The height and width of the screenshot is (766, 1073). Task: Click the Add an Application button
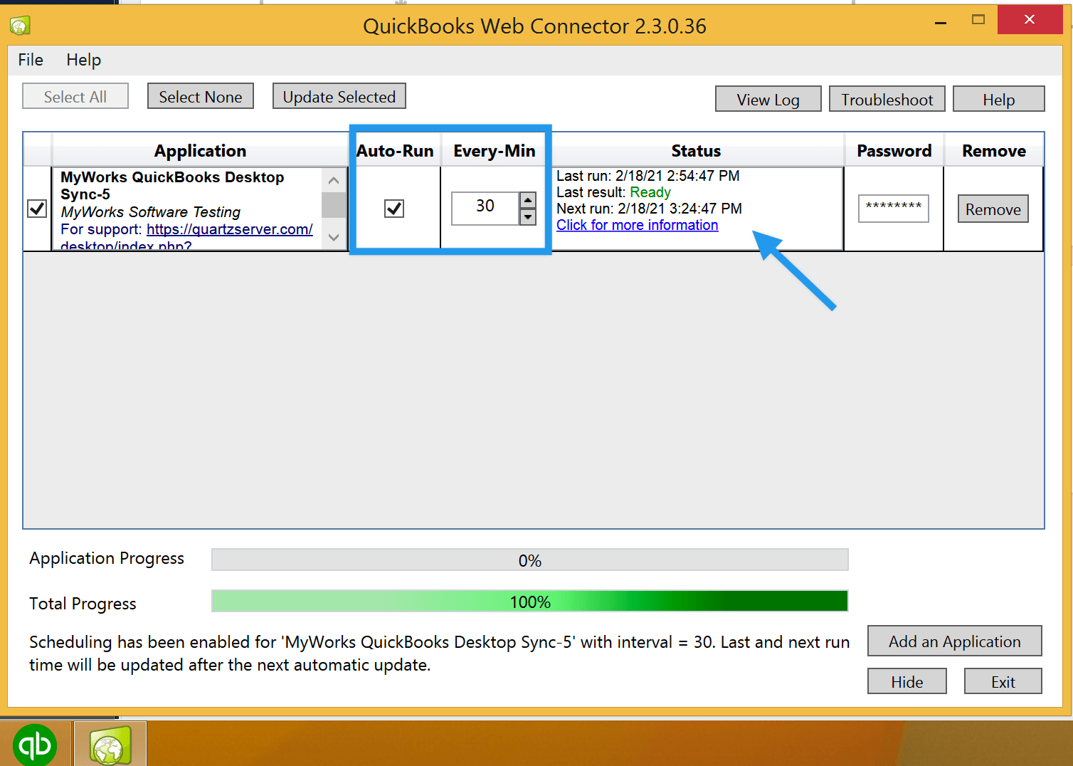click(x=954, y=641)
